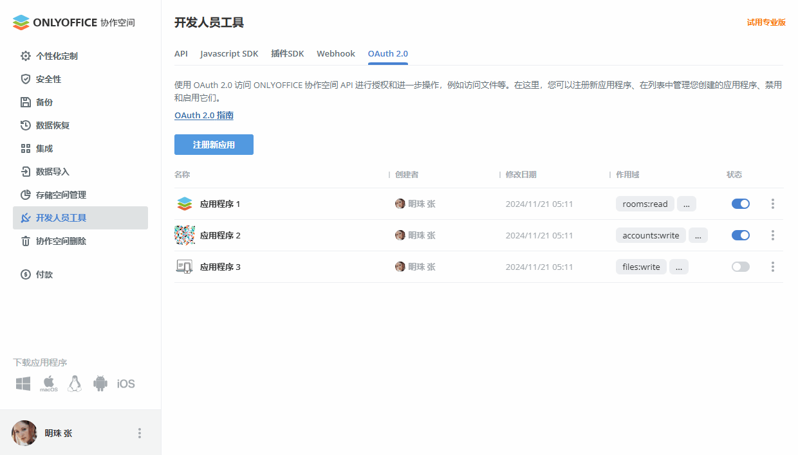The height and width of the screenshot is (455, 798).
Task: Expand hidden scopes next to rooms:read
Action: (x=686, y=204)
